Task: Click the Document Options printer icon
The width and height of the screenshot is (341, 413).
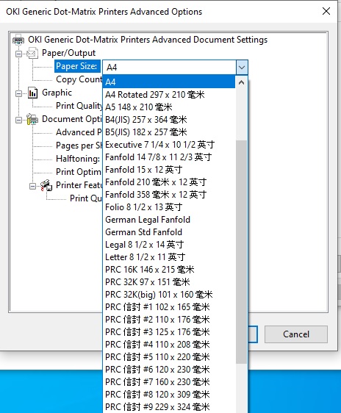Action: click(32, 119)
